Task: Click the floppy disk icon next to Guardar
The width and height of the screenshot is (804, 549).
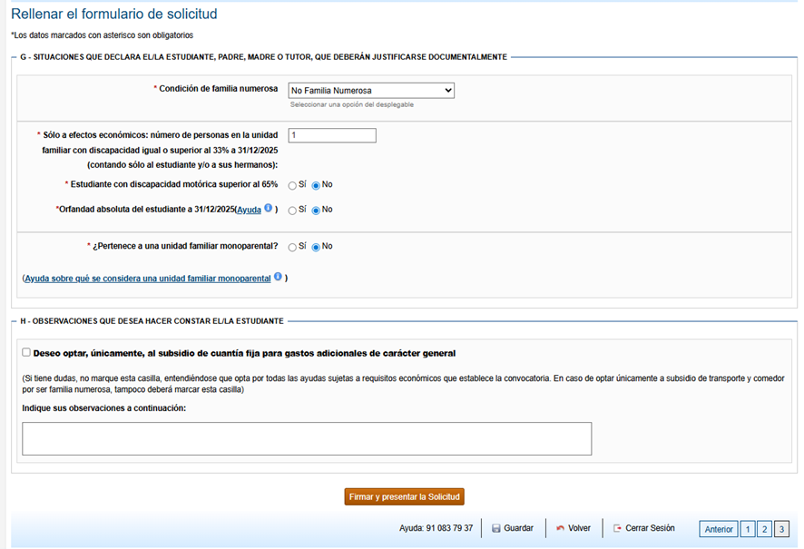Action: pyautogui.click(x=495, y=528)
